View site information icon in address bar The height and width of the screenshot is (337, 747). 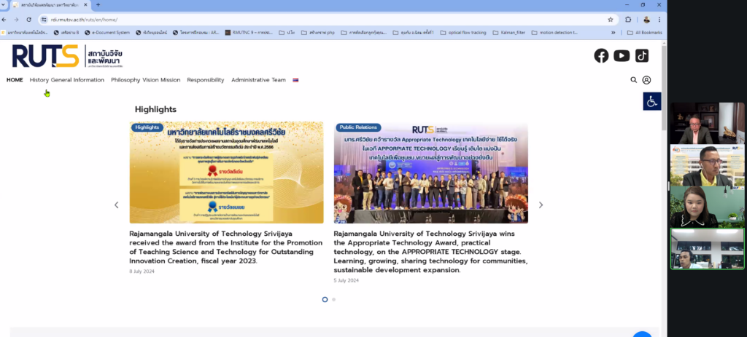click(x=44, y=20)
